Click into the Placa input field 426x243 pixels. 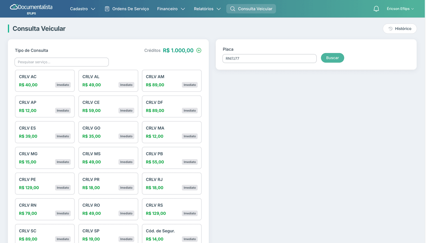[269, 59]
